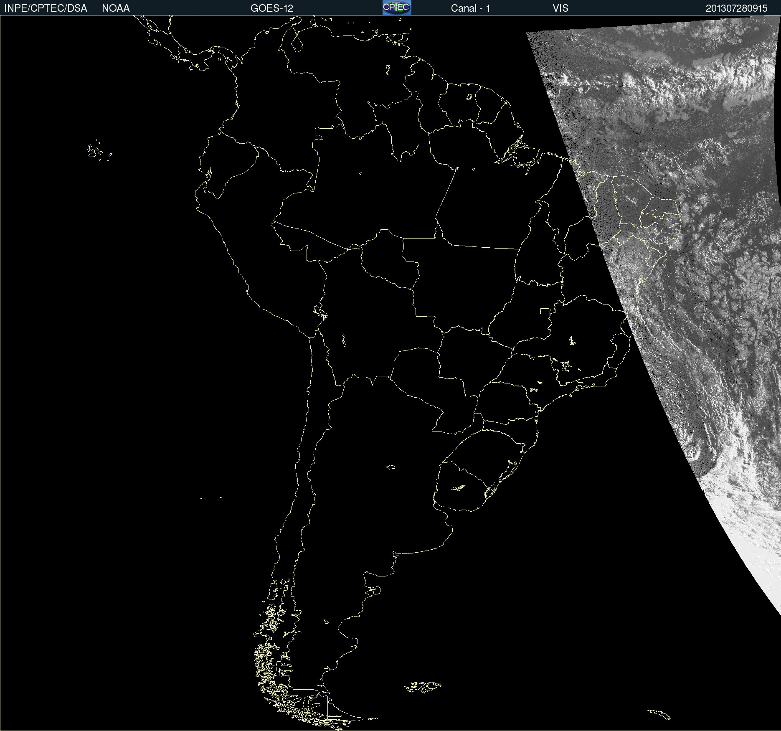The height and width of the screenshot is (731, 781).
Task: Click the VIS channel label
Action: pyautogui.click(x=560, y=8)
